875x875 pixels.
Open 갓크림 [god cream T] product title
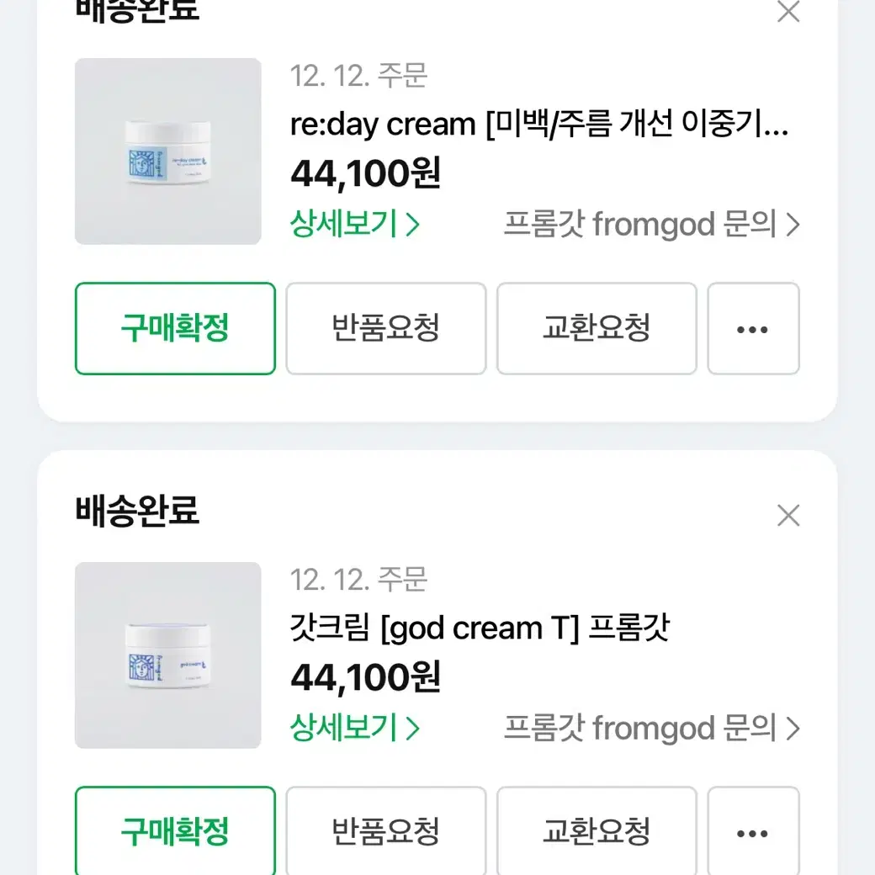click(480, 628)
